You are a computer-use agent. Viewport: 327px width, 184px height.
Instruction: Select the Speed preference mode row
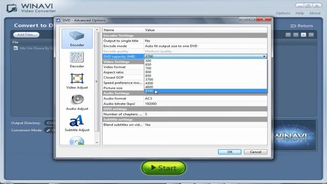click(x=123, y=83)
